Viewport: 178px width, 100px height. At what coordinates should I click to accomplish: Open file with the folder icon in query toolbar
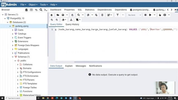pos(58,15)
